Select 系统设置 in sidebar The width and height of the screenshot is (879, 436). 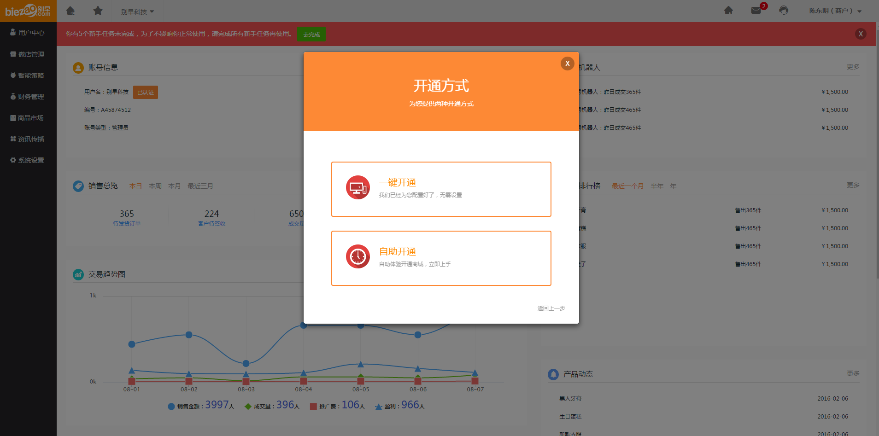click(28, 160)
